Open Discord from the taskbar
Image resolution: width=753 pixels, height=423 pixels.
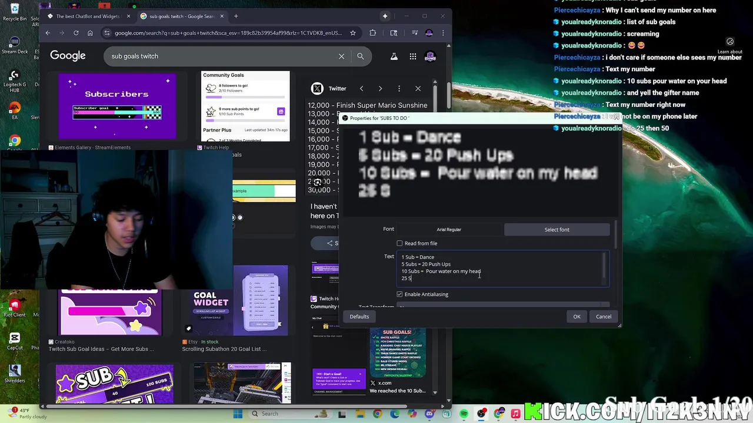(429, 414)
